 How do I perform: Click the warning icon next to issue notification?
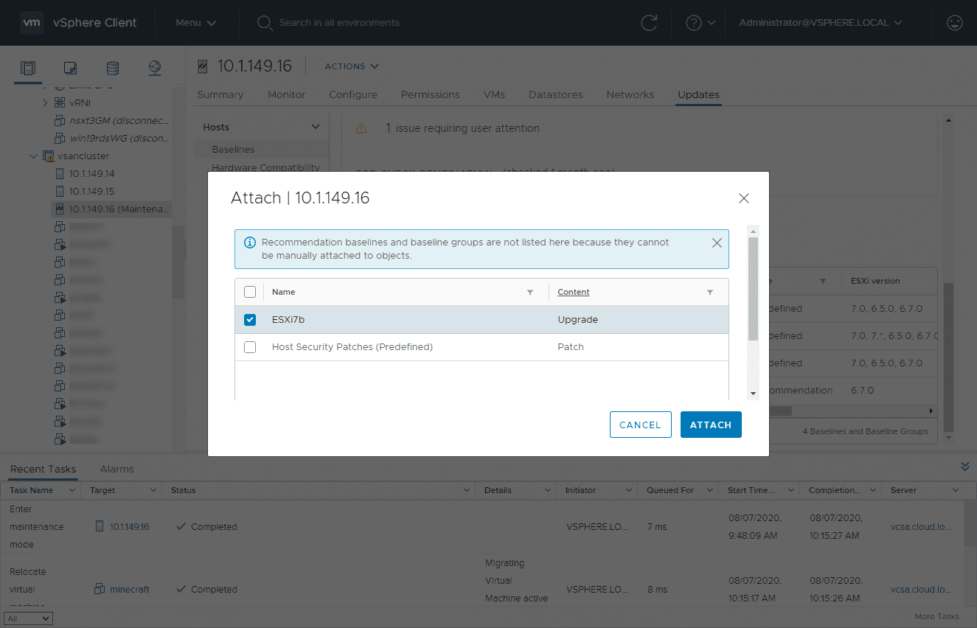[361, 128]
